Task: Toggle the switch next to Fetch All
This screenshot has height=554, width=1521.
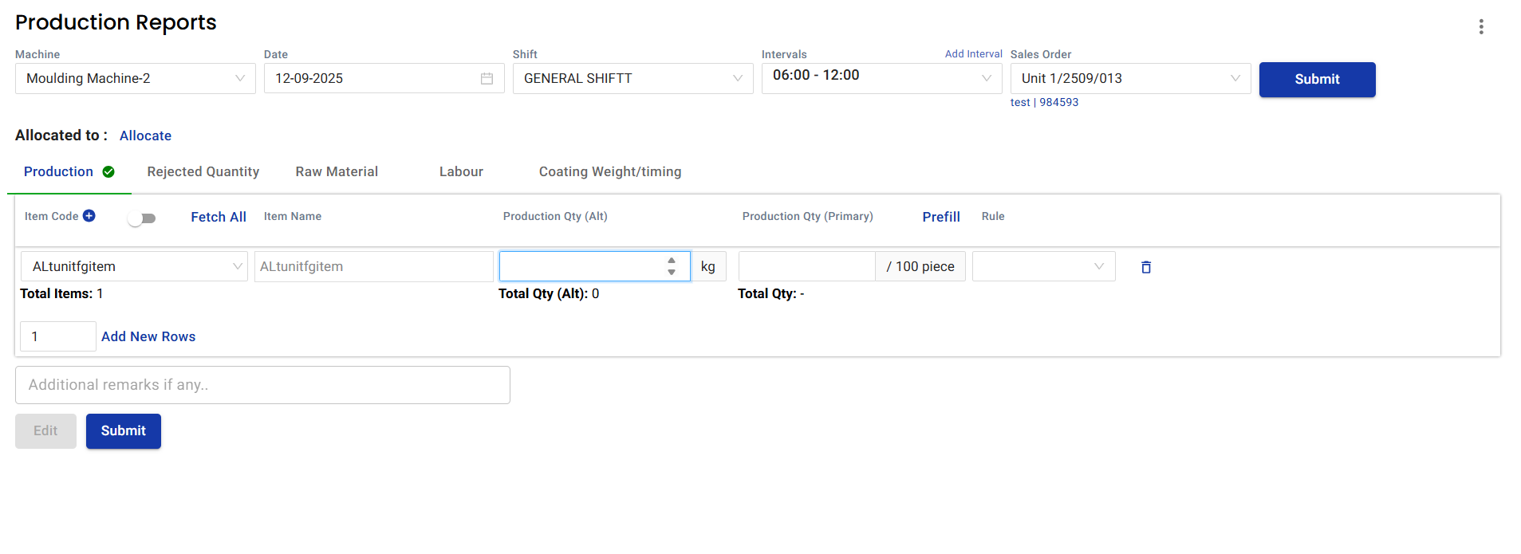Action: click(142, 218)
